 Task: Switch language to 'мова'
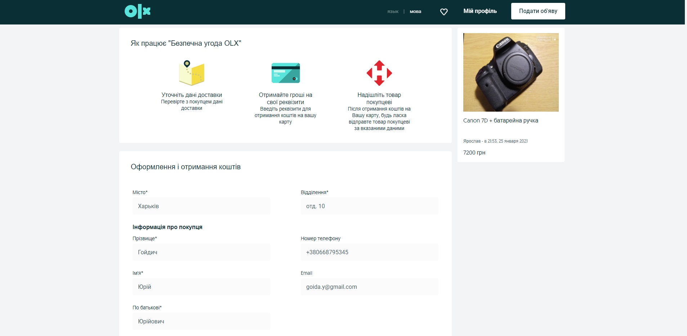[415, 12]
